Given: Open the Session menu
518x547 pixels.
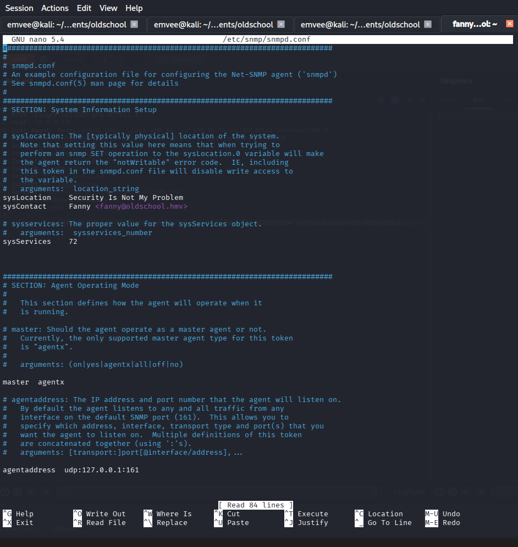Looking at the screenshot, I should (19, 8).
